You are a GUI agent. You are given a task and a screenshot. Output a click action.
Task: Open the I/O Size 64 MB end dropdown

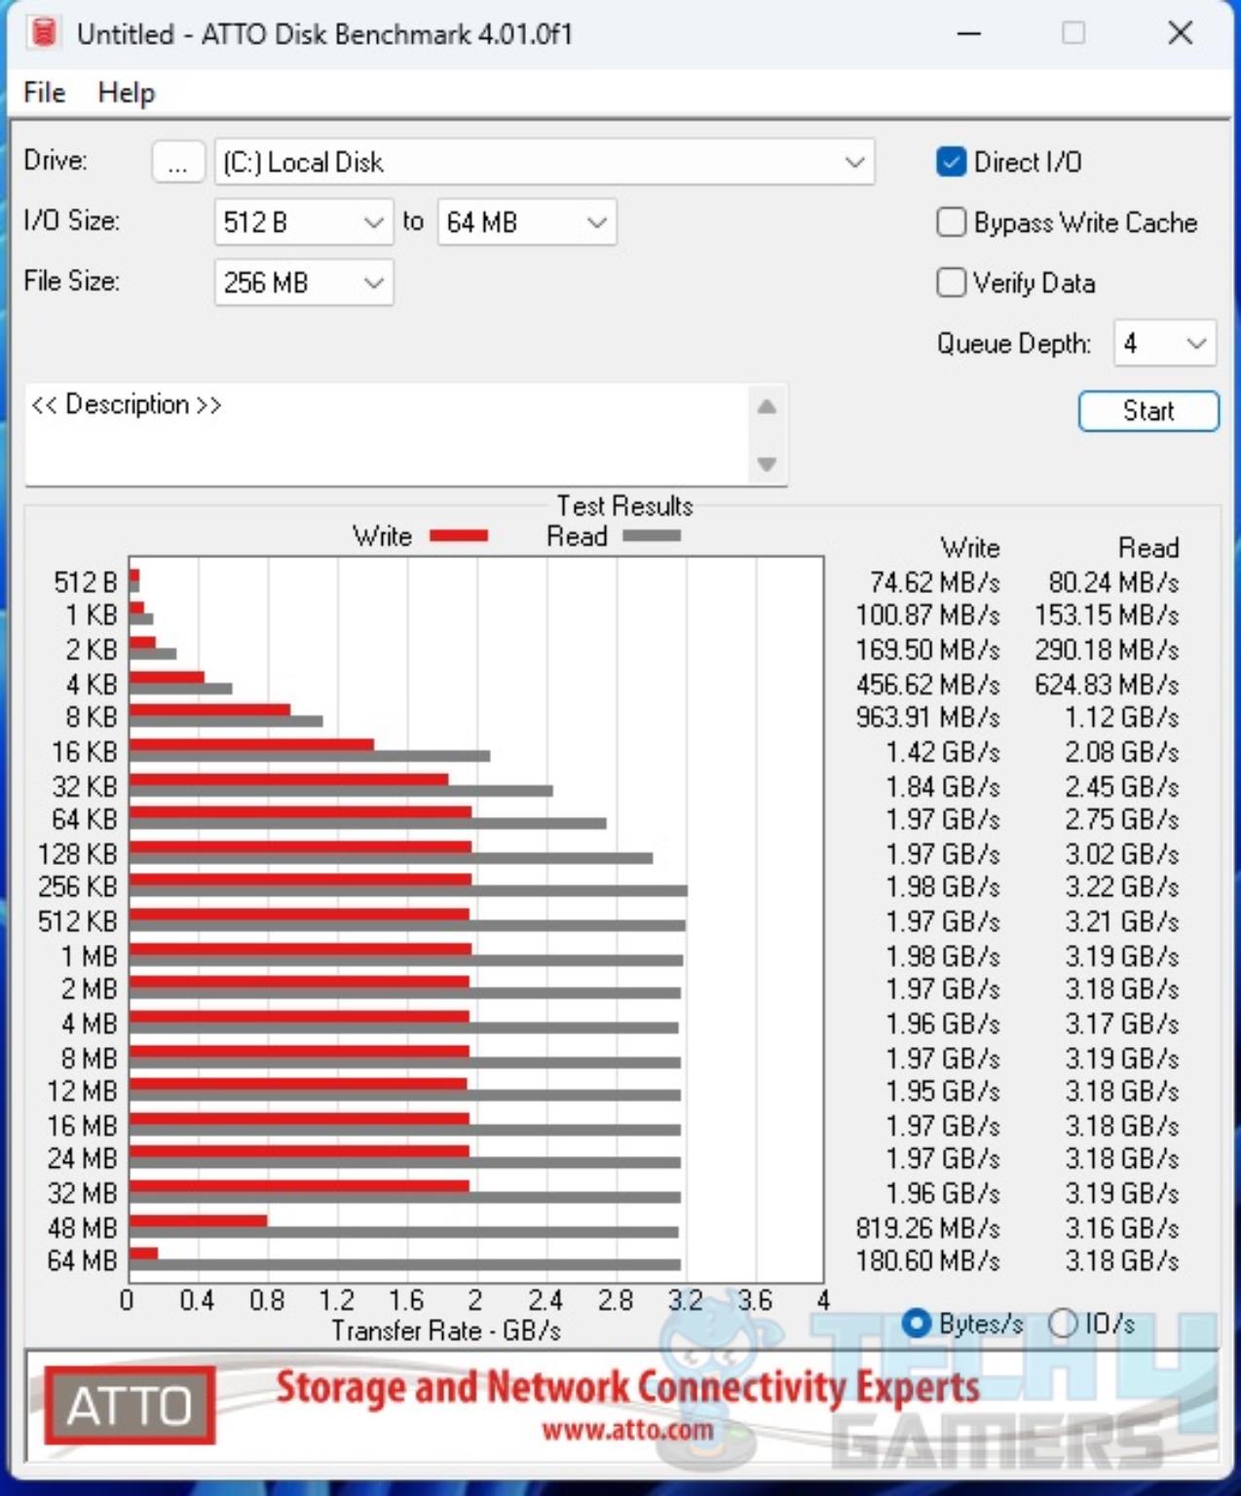click(x=527, y=222)
